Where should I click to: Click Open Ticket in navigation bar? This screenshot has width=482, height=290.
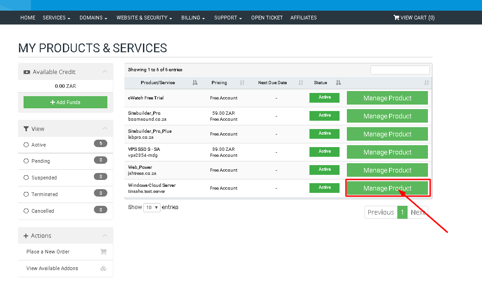tap(267, 18)
